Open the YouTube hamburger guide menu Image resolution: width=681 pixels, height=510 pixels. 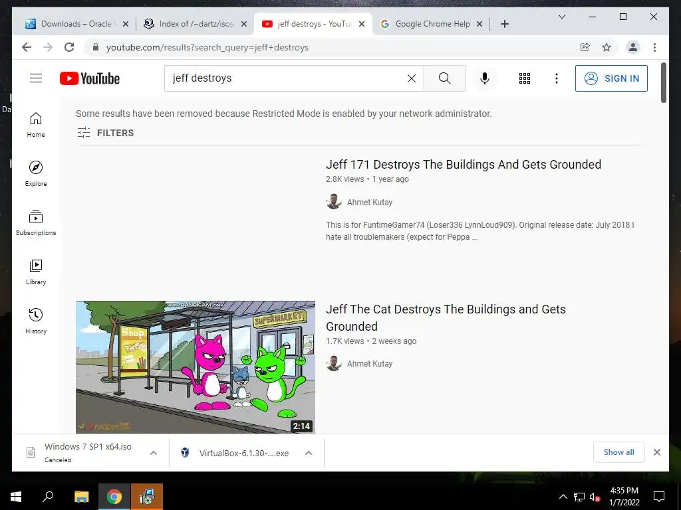36,78
